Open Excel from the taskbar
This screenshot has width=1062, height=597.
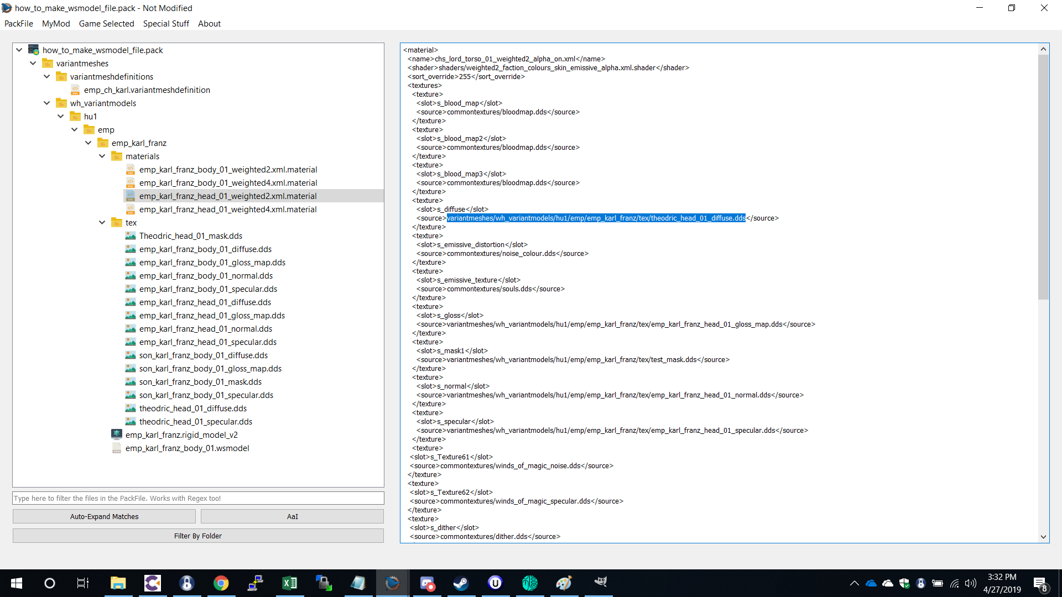point(289,583)
